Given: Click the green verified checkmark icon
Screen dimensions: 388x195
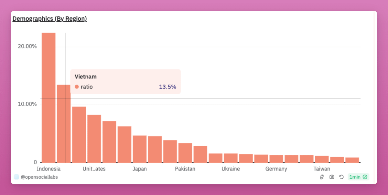Looking at the screenshot, I should pyautogui.click(x=365, y=177).
